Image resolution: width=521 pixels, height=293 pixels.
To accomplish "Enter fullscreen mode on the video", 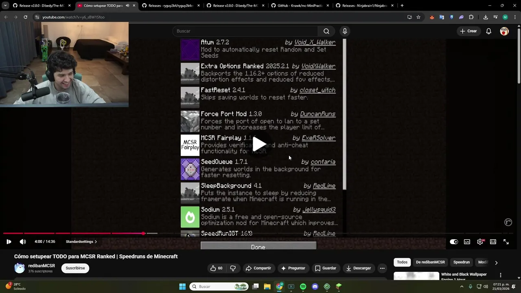I will point(506,242).
